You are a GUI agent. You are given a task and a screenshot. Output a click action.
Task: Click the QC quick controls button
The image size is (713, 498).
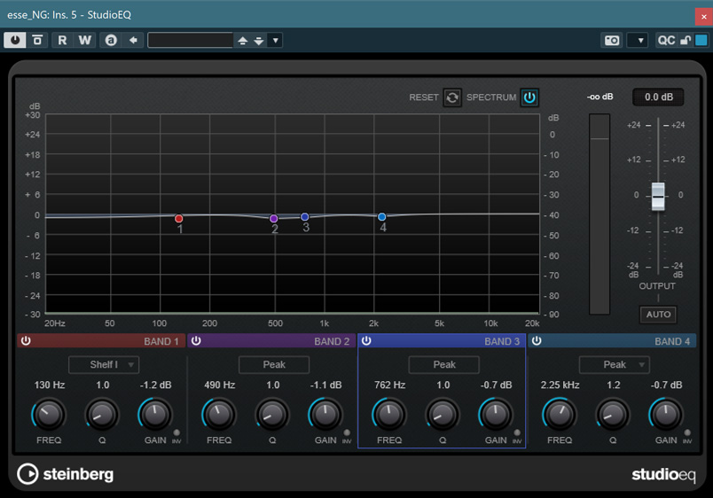(666, 40)
